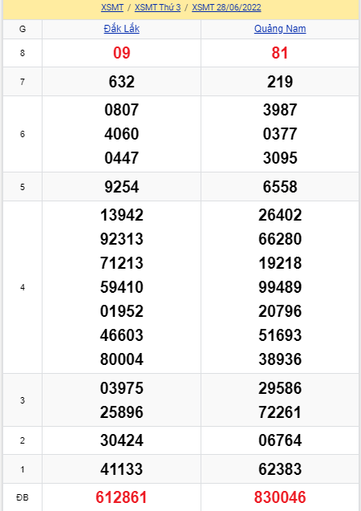Open the XSMT 28/06/2022 breadcrumb link

226,7
